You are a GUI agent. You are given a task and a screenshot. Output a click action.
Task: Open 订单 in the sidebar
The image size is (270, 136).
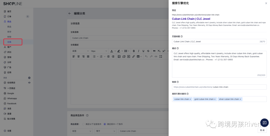click(x=9, y=17)
